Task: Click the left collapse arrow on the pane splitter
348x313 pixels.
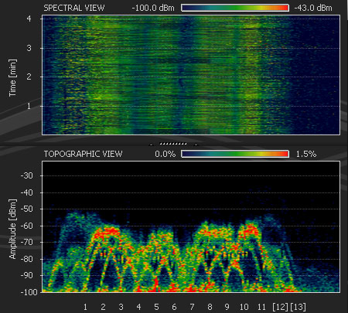Action: pyautogui.click(x=152, y=145)
